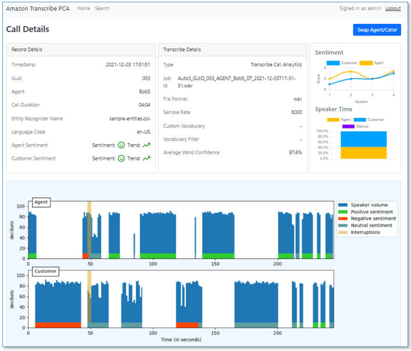Toggle Silence series in Speaker Time legend
This screenshot has width=411, height=351.
[x=355, y=127]
